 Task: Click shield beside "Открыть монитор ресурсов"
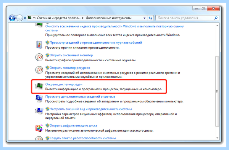tap(47, 68)
